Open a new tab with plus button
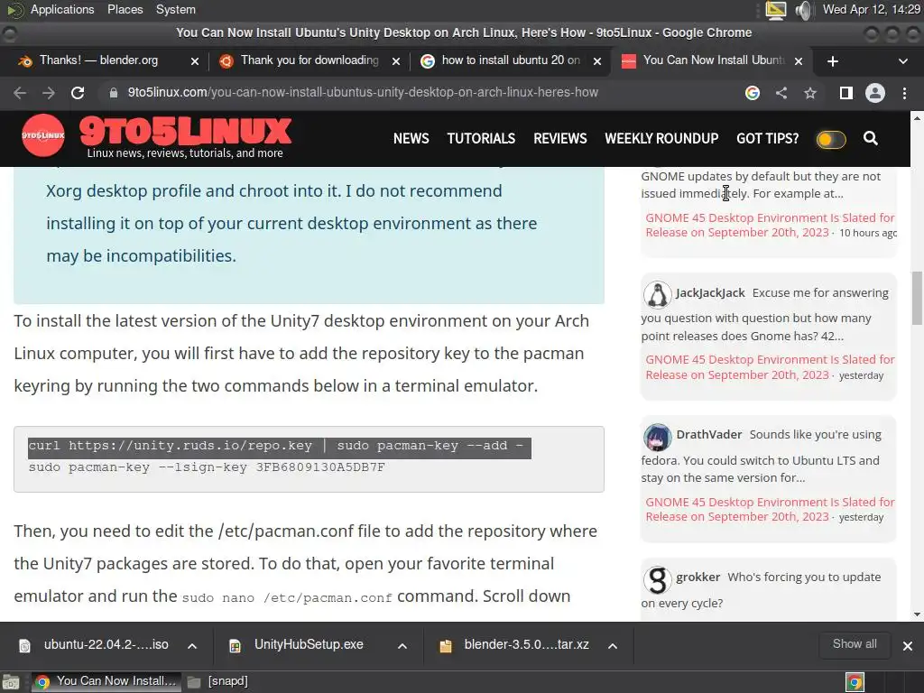Viewport: 924px width, 693px height. (833, 61)
